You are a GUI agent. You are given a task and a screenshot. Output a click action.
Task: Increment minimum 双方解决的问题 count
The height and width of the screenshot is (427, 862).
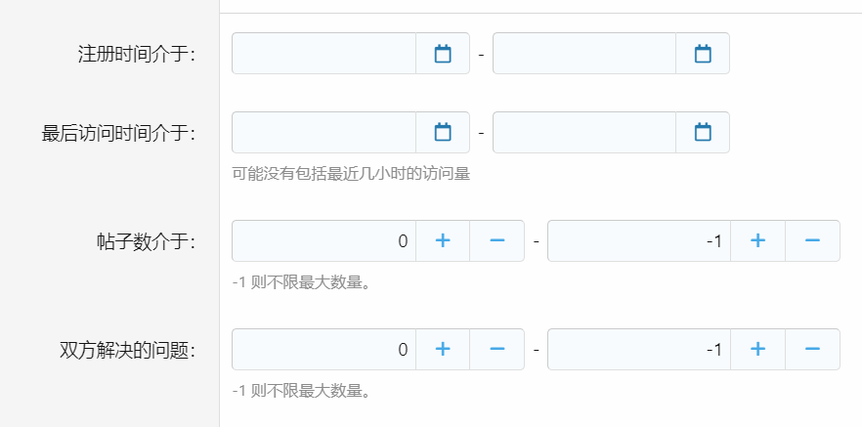443,349
